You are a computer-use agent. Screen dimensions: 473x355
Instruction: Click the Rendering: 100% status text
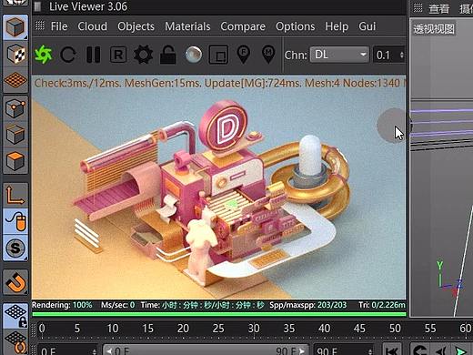62,305
